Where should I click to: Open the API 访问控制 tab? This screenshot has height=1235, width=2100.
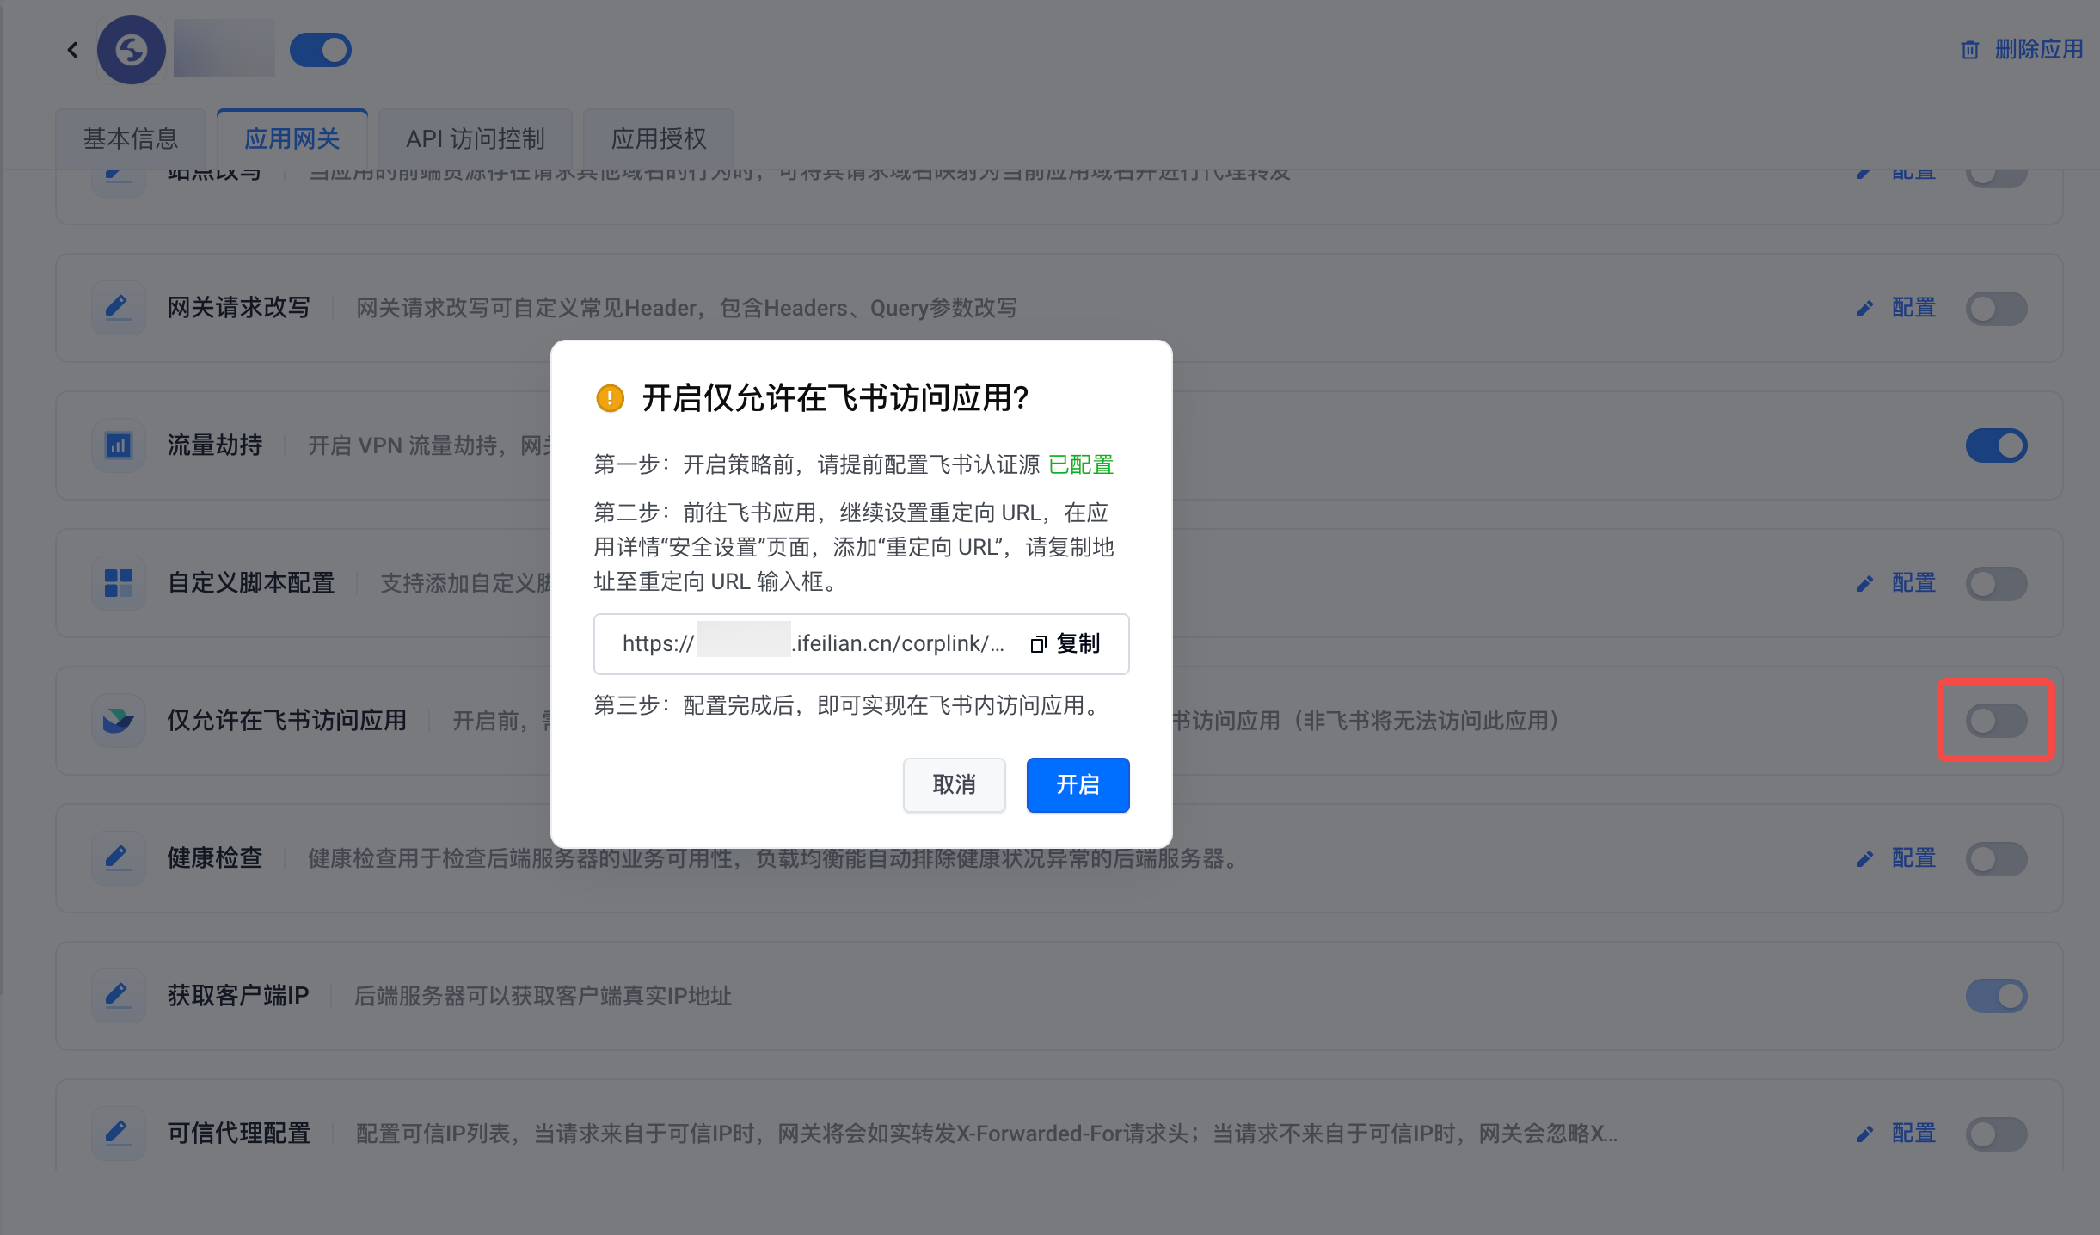click(475, 138)
